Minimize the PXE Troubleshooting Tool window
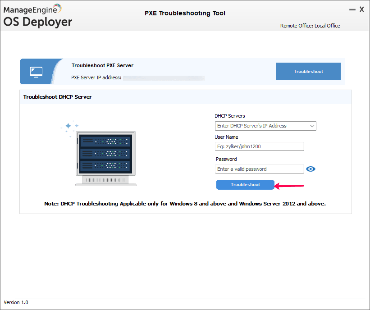The width and height of the screenshot is (370, 310). (x=352, y=9)
